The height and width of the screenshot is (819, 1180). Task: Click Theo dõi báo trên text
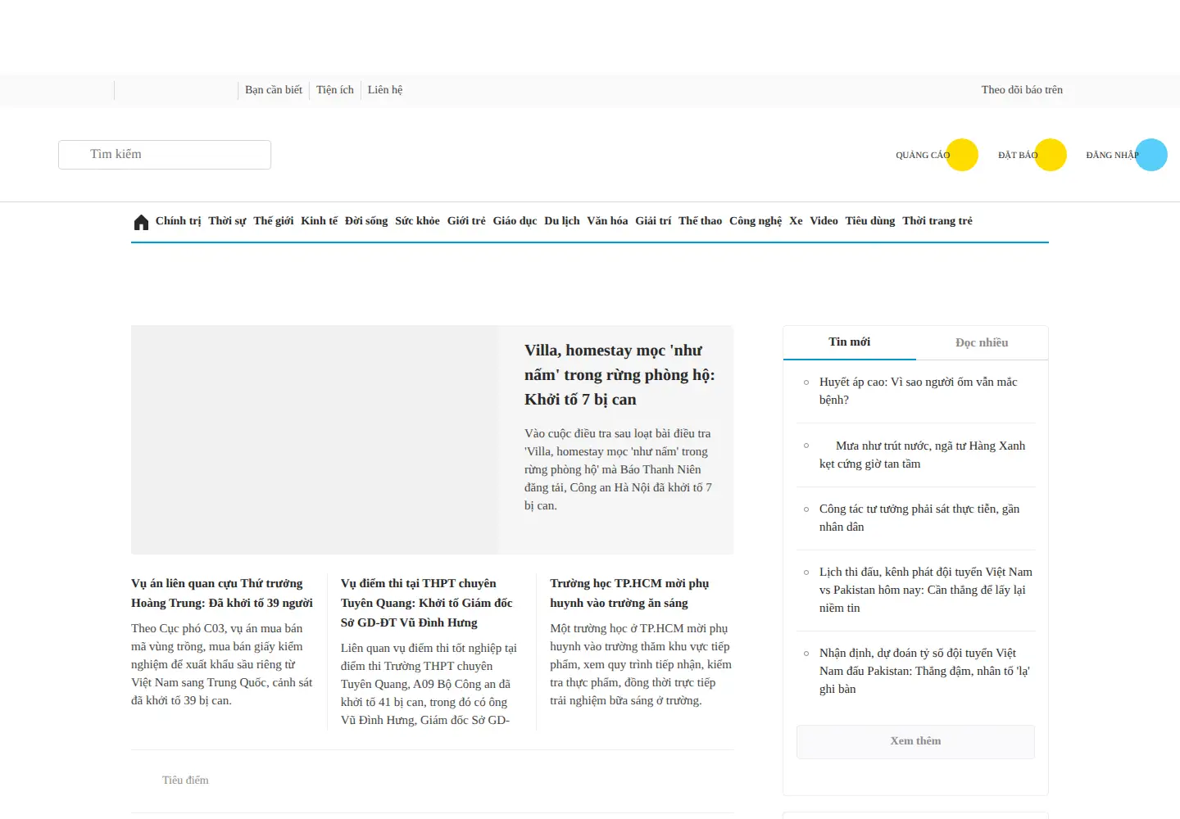coord(1022,90)
